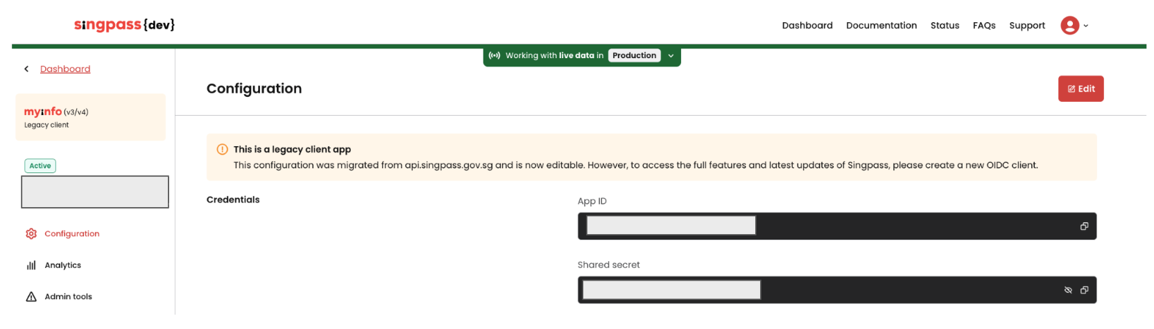Click the user profile avatar icon
1154x329 pixels.
1069,26
